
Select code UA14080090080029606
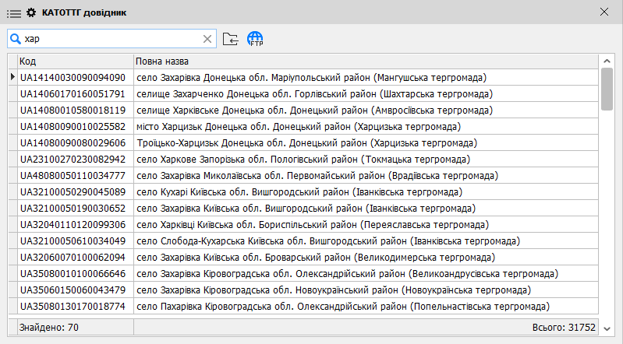pyautogui.click(x=73, y=143)
